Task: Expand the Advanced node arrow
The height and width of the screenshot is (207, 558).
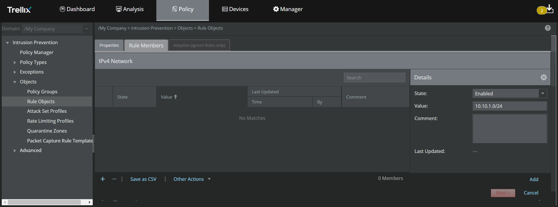Action: 15,151
